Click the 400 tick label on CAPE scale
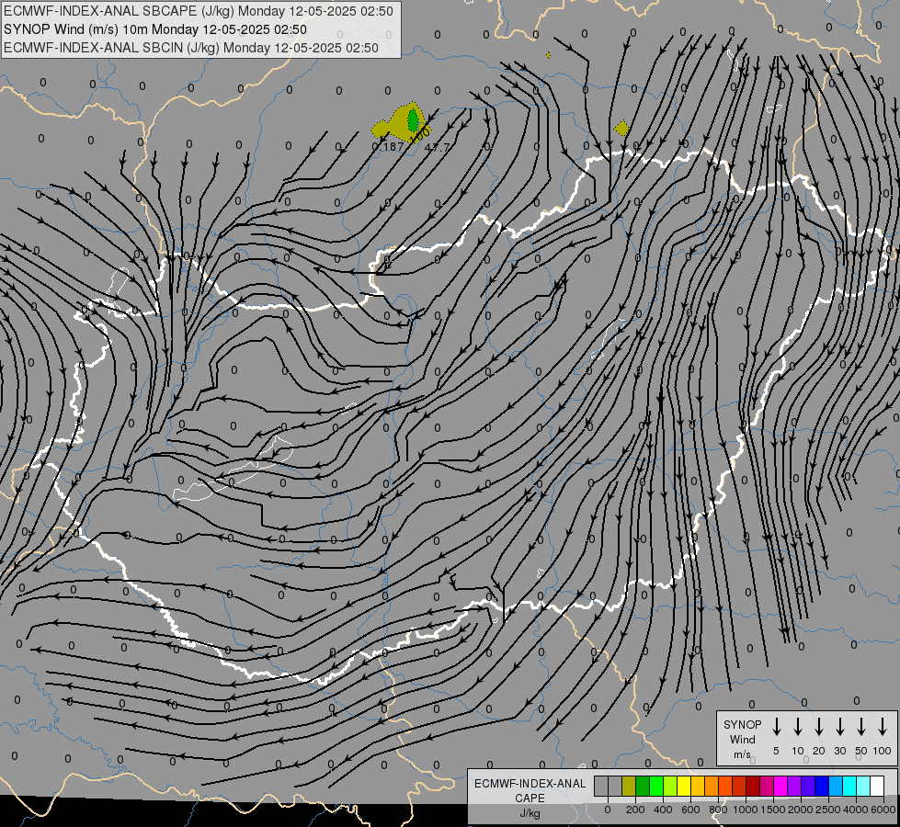Viewport: 900px width, 827px height. (x=663, y=810)
